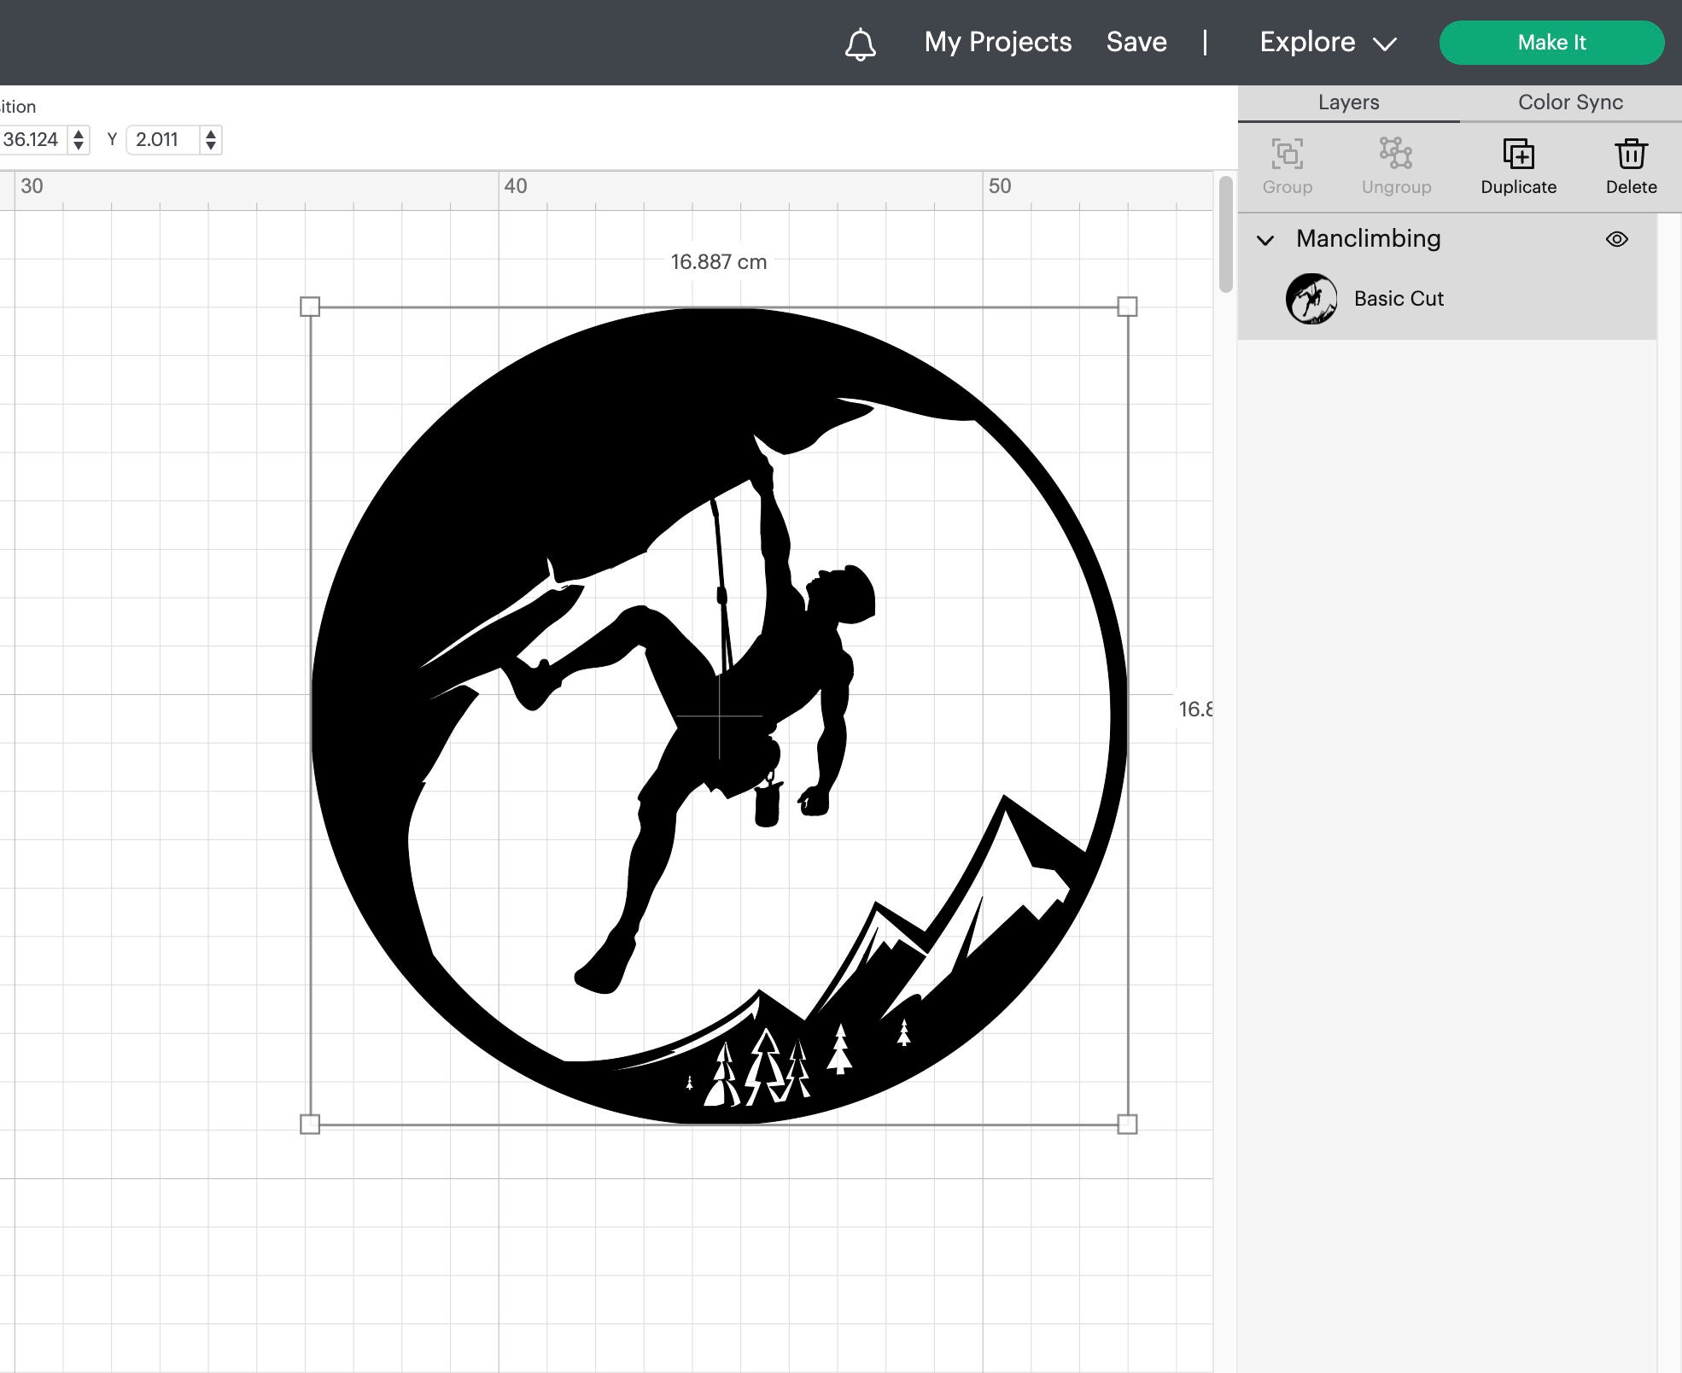Open notifications via the bell icon
This screenshot has height=1373, width=1682.
click(x=860, y=42)
